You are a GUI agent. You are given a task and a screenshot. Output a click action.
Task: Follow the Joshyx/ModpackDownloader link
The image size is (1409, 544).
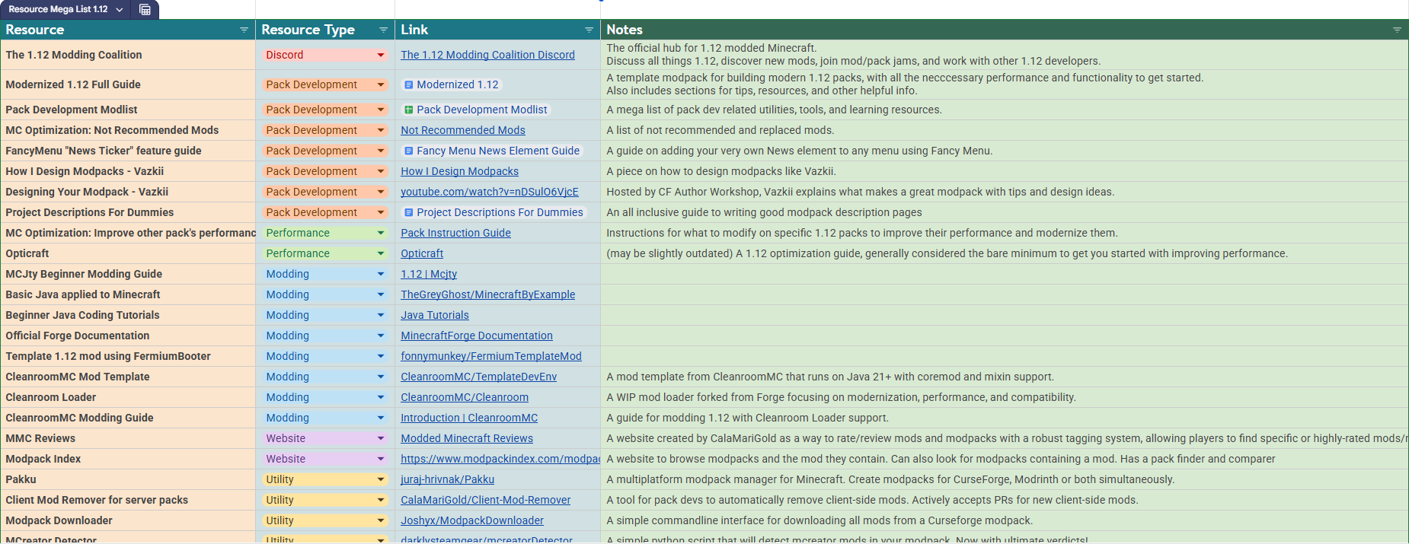472,520
